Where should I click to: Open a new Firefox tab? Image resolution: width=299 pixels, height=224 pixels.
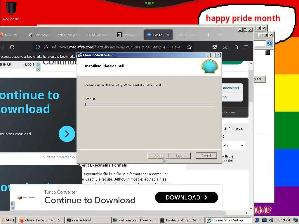point(208,35)
